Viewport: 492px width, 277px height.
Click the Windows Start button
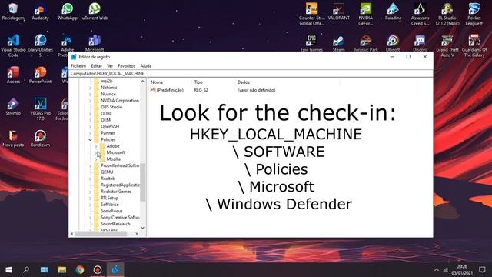coord(8,269)
